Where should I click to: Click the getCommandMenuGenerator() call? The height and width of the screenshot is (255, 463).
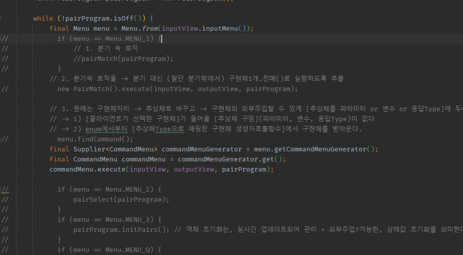(x=324, y=149)
